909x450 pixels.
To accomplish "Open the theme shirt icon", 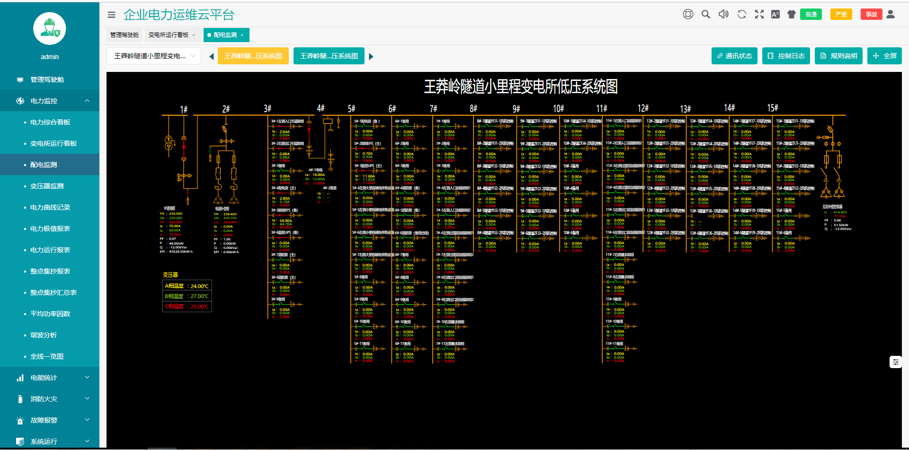I will (792, 14).
